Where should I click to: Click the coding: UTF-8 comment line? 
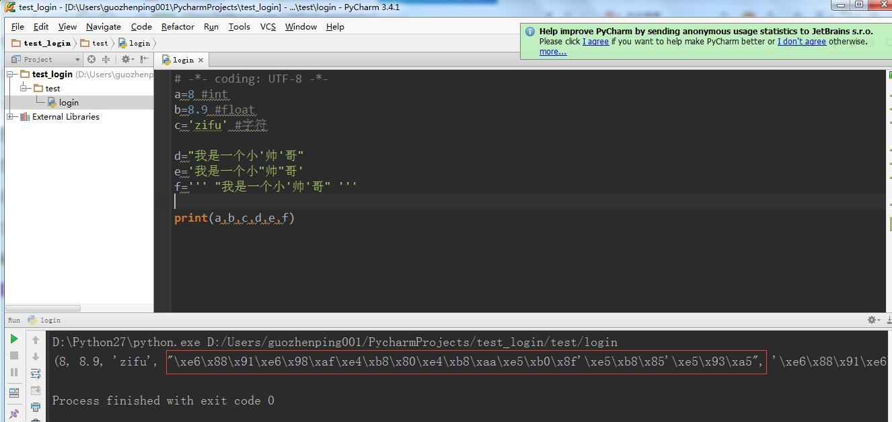(x=251, y=79)
